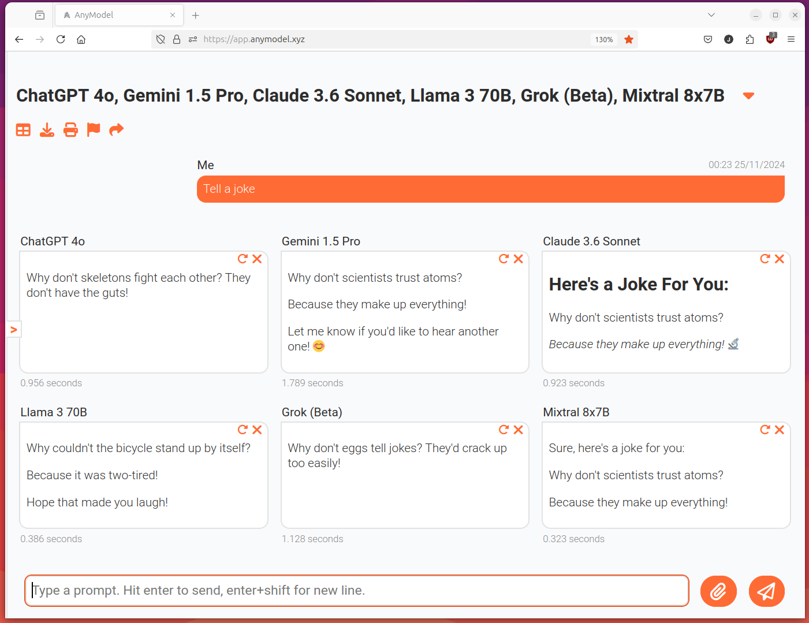
Task: Close the Grok (Beta) response panel
Action: 518,430
